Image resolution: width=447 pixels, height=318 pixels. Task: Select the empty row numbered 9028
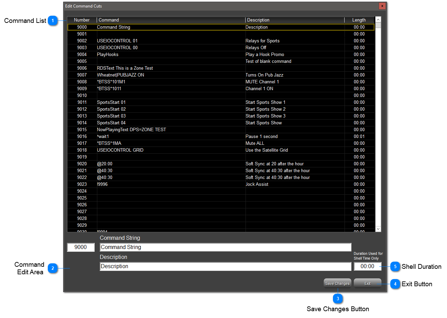pos(221,219)
